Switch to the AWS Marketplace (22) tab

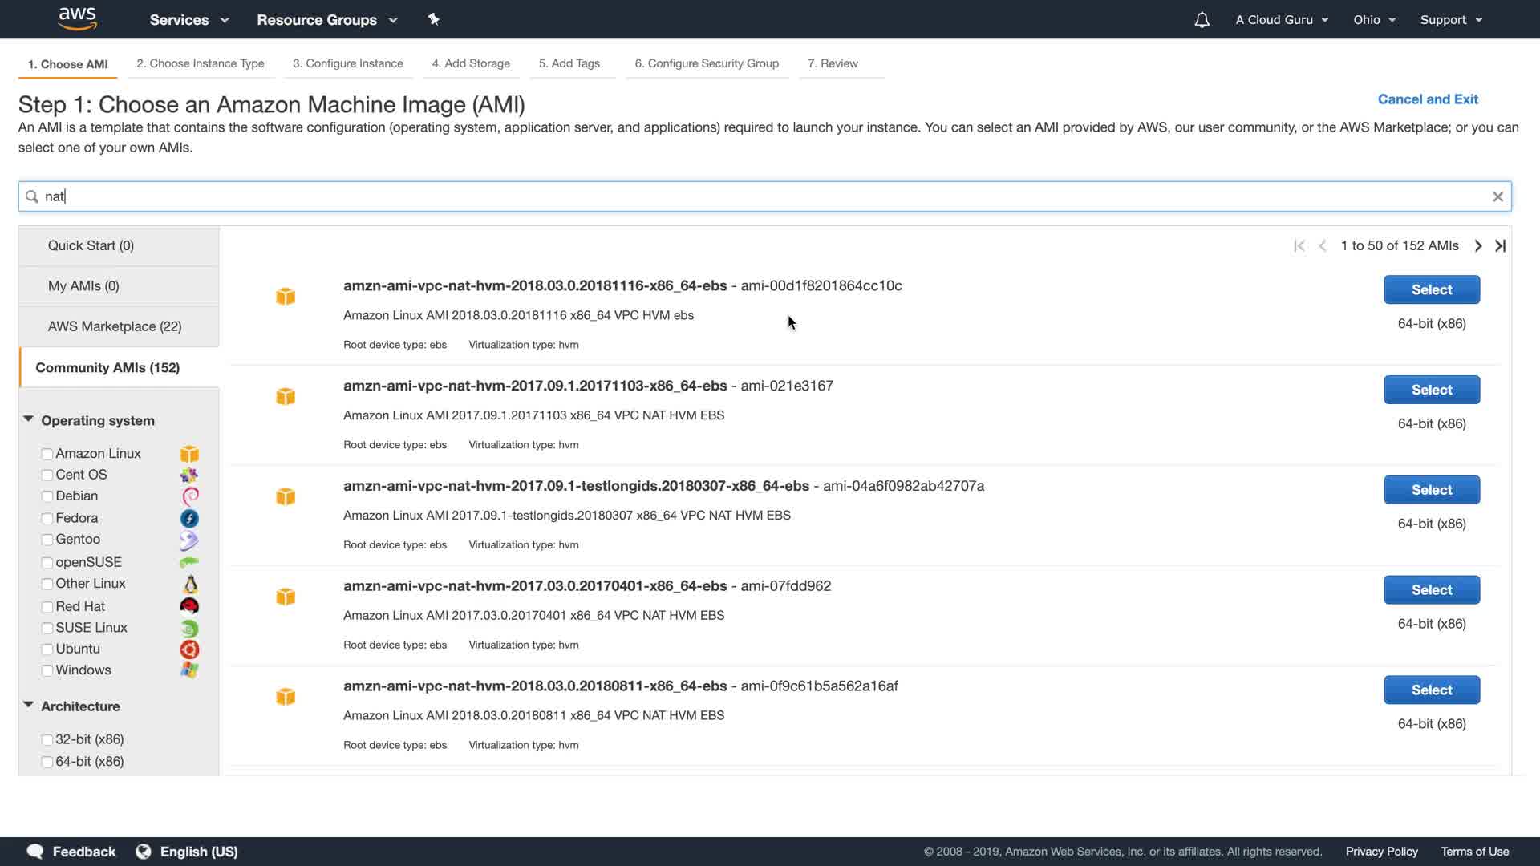[115, 326]
